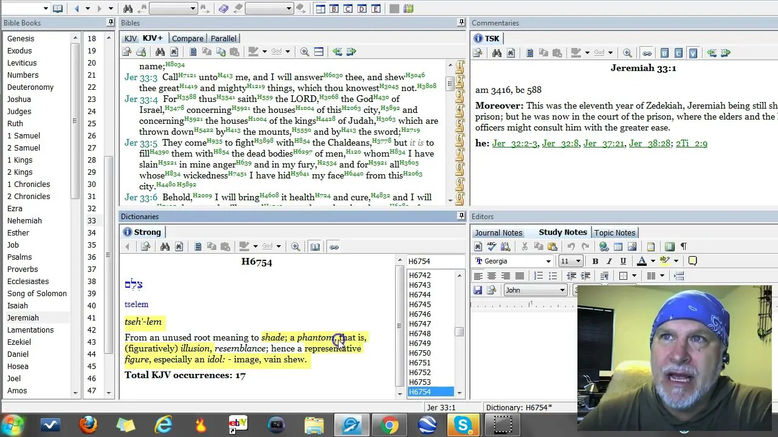Viewport: 778px width, 437px height.
Task: Toggle bold formatting in Study Notes editor
Action: [x=595, y=261]
